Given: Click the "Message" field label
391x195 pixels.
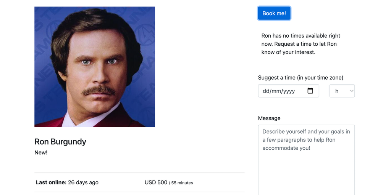Looking at the screenshot, I should coord(269,118).
